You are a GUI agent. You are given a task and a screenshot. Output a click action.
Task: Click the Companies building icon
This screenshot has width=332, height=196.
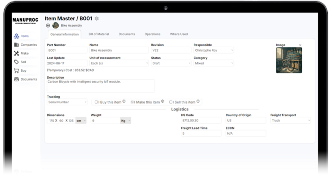pos(16,45)
